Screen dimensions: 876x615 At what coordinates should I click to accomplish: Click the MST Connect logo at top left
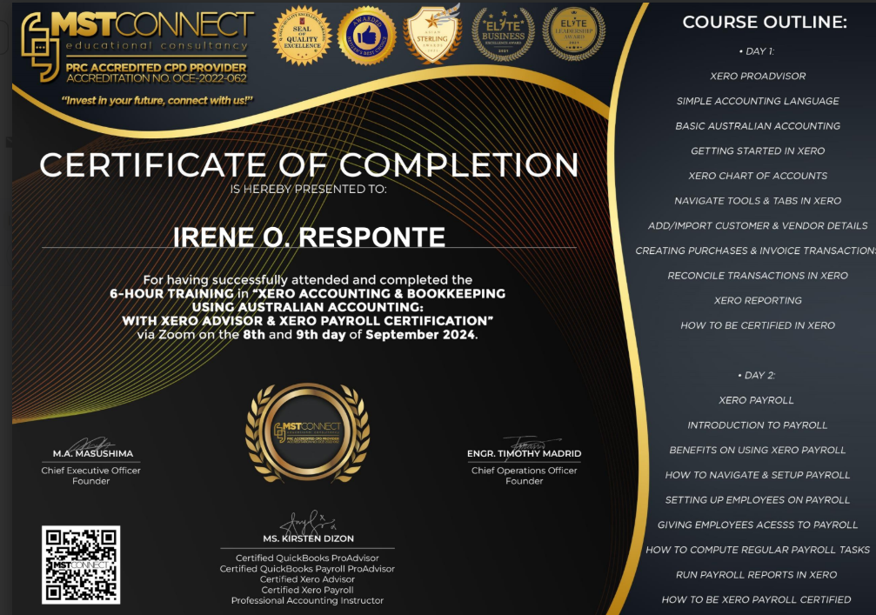click(137, 47)
